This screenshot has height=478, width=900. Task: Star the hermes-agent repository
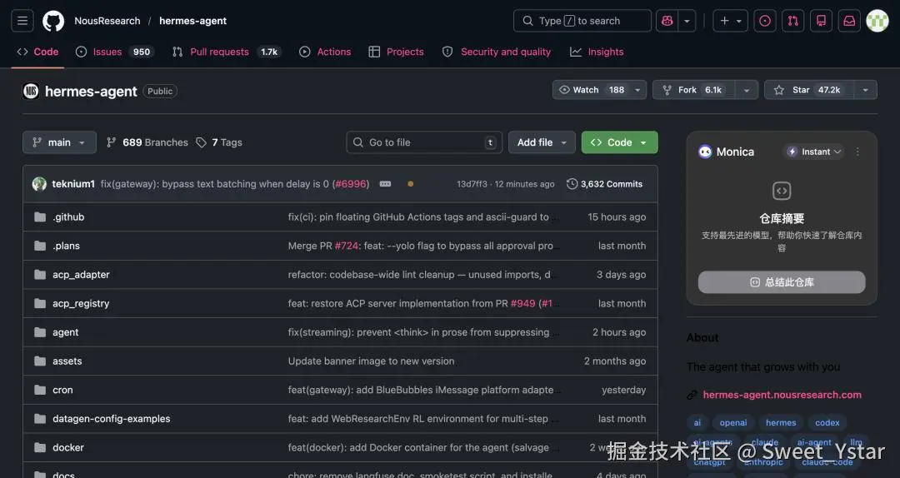click(809, 90)
